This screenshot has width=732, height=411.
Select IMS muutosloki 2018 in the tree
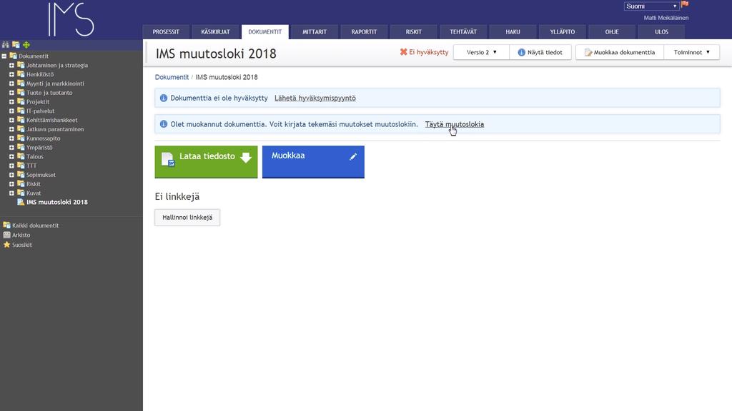(57, 202)
